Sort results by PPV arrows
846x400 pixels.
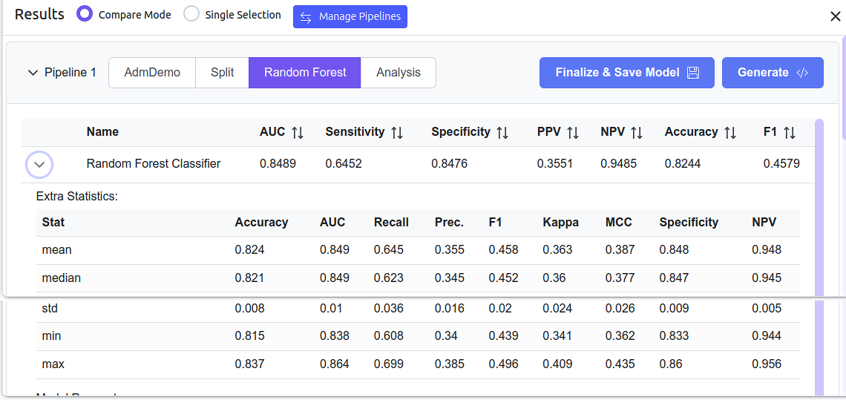pos(573,133)
